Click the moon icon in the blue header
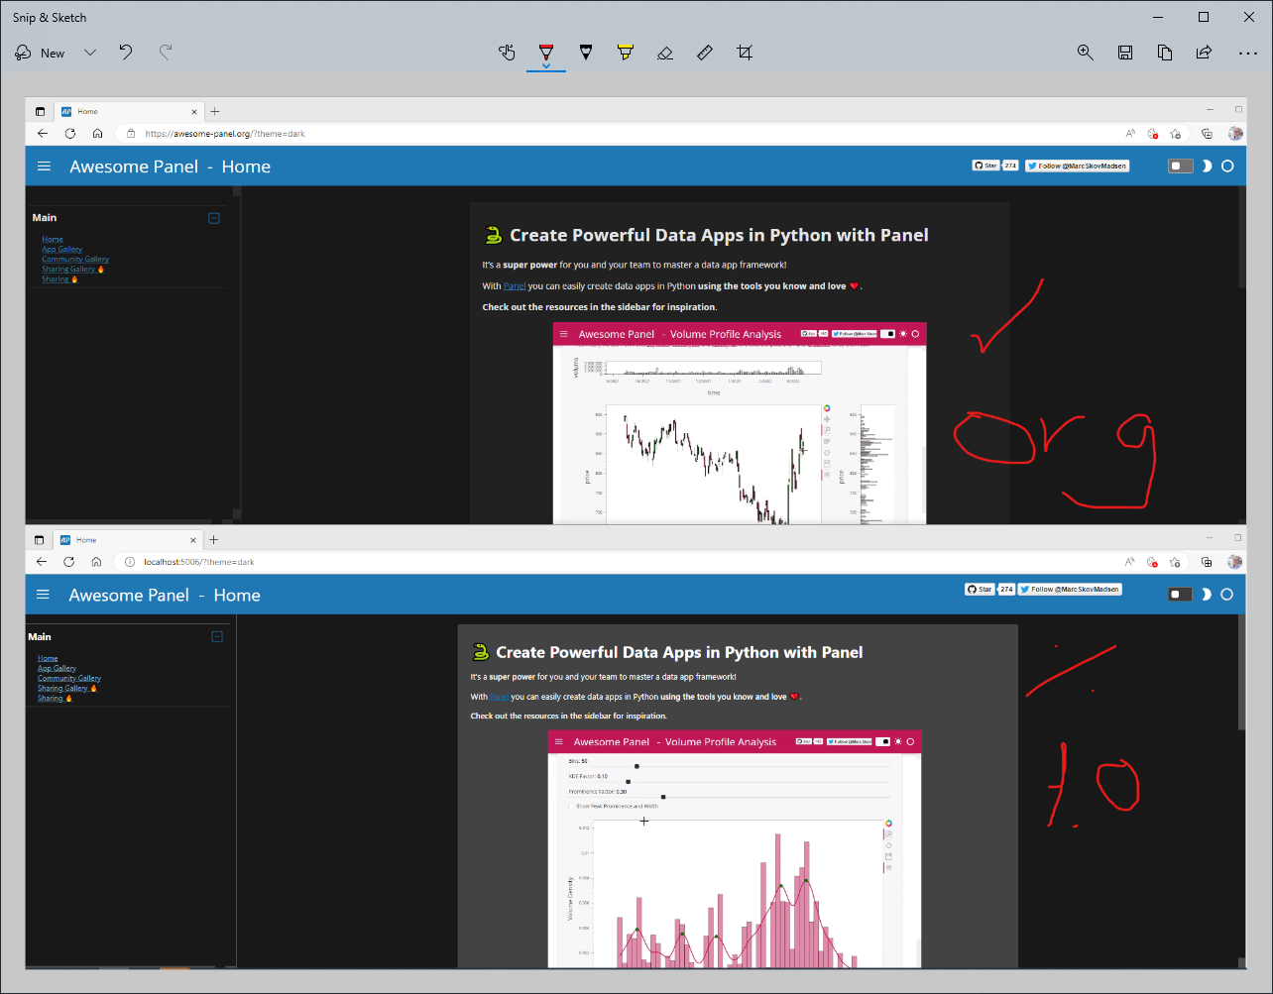This screenshot has width=1273, height=994. [1207, 166]
